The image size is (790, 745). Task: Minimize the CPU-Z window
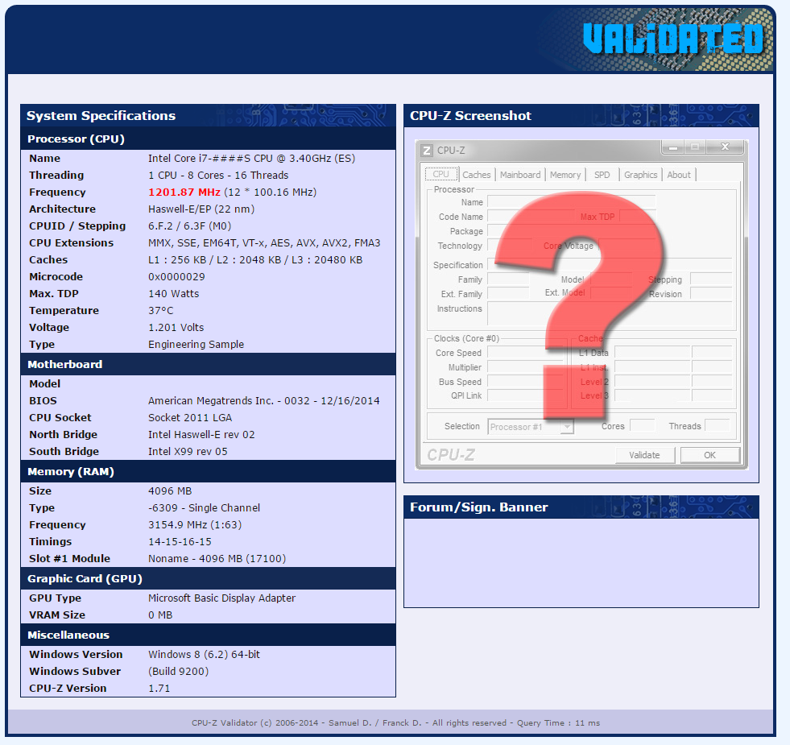click(x=672, y=147)
